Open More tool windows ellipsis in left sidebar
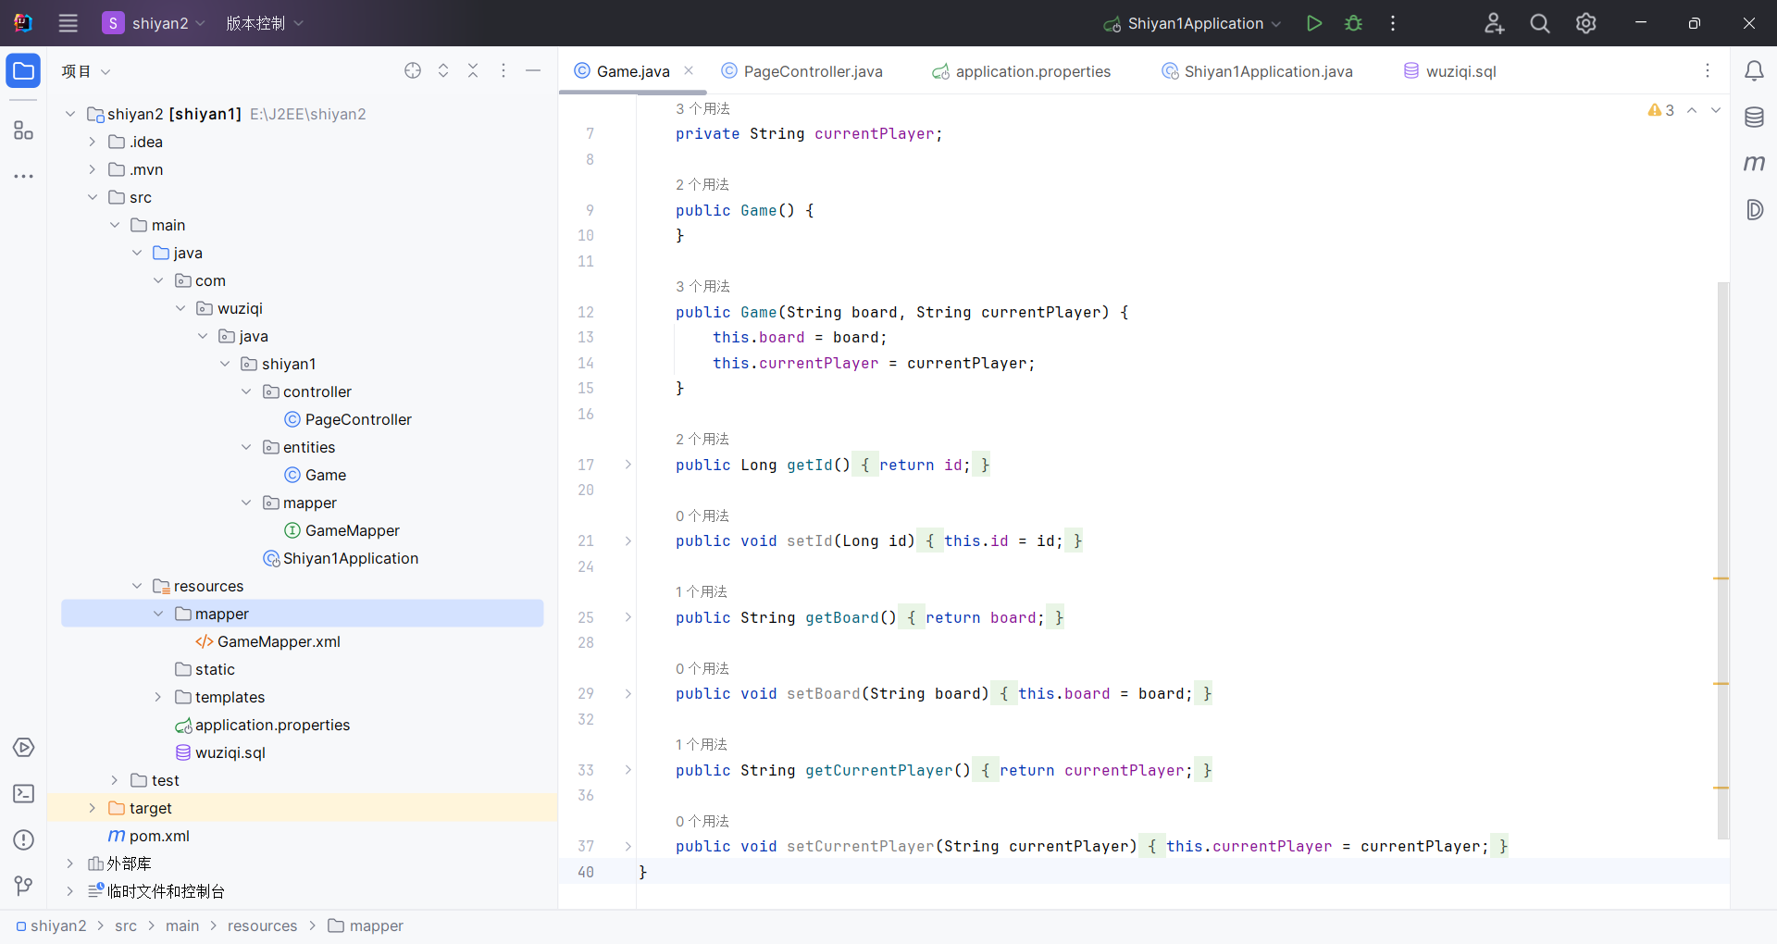This screenshot has height=944, width=1777. pyautogui.click(x=23, y=176)
